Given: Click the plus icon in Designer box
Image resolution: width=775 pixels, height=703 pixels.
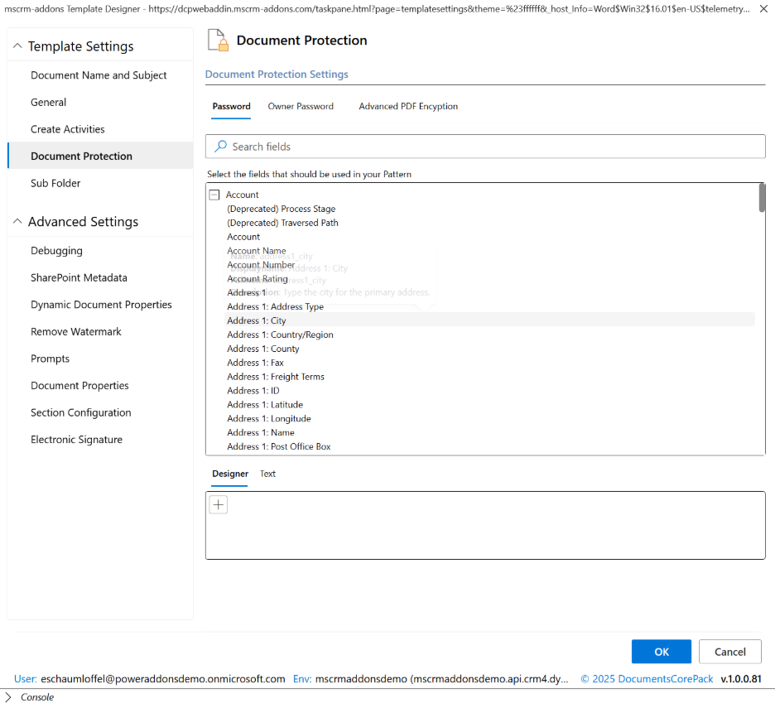Looking at the screenshot, I should [x=218, y=504].
